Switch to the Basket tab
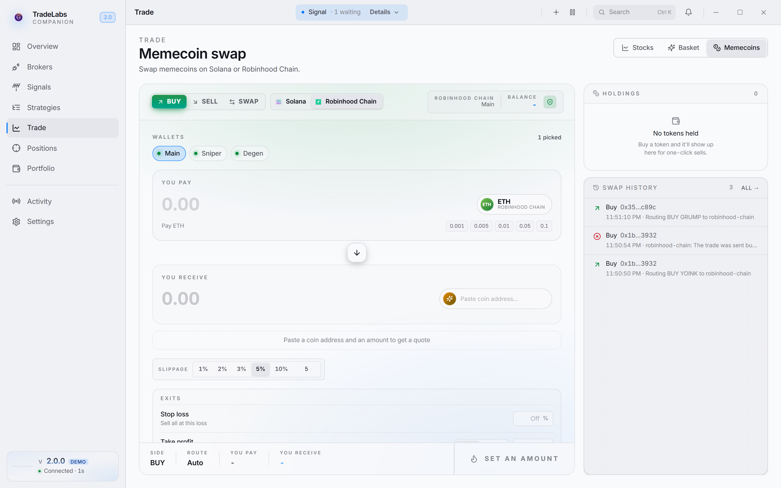 (683, 48)
